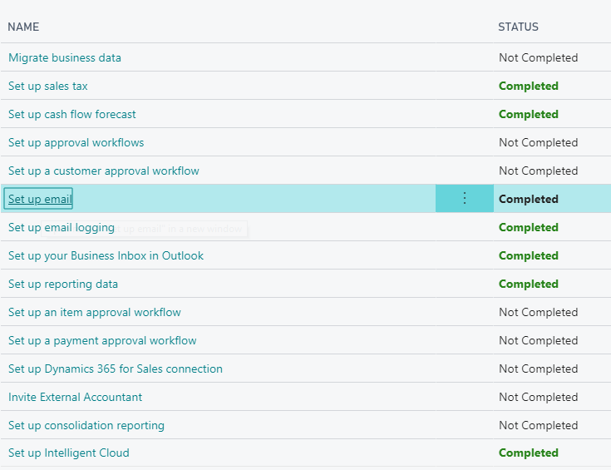Image resolution: width=611 pixels, height=470 pixels.
Task: Click the STATUS column header
Action: click(x=518, y=27)
